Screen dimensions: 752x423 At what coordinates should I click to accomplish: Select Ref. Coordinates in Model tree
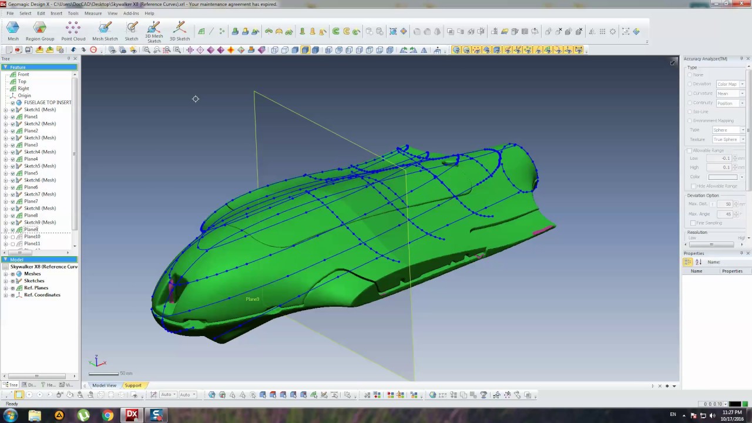click(42, 295)
